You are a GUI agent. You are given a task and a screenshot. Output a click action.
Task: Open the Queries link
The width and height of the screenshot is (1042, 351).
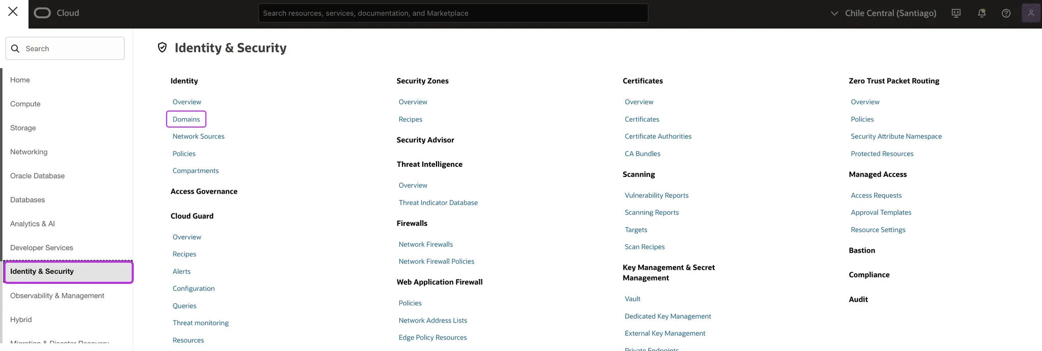click(184, 306)
